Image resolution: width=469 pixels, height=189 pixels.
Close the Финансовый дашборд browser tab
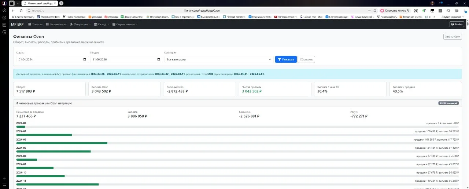click(x=55, y=3)
